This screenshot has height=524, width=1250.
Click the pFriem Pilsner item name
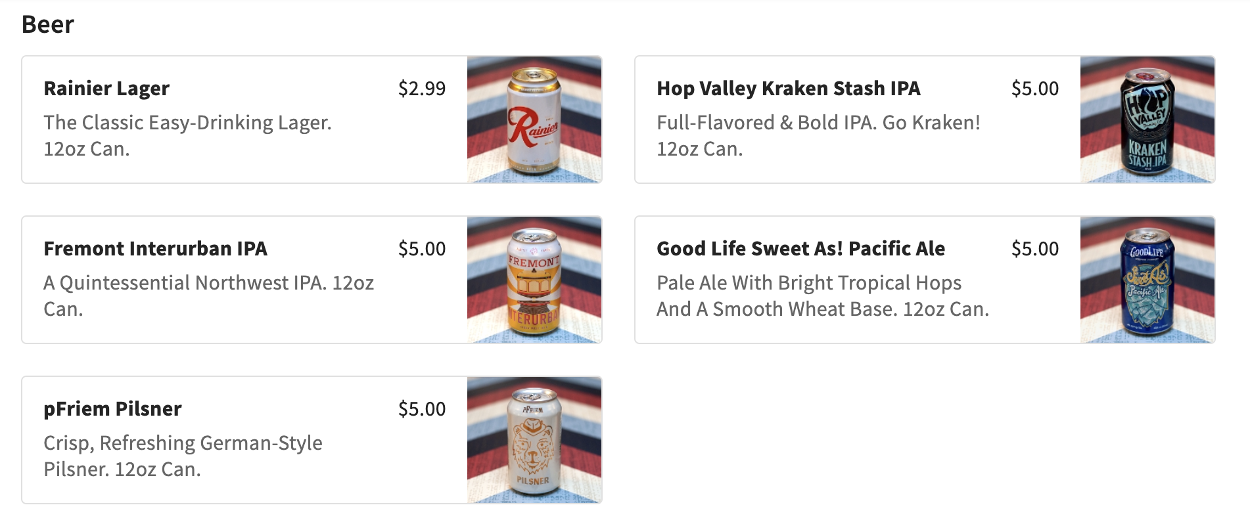(x=112, y=409)
